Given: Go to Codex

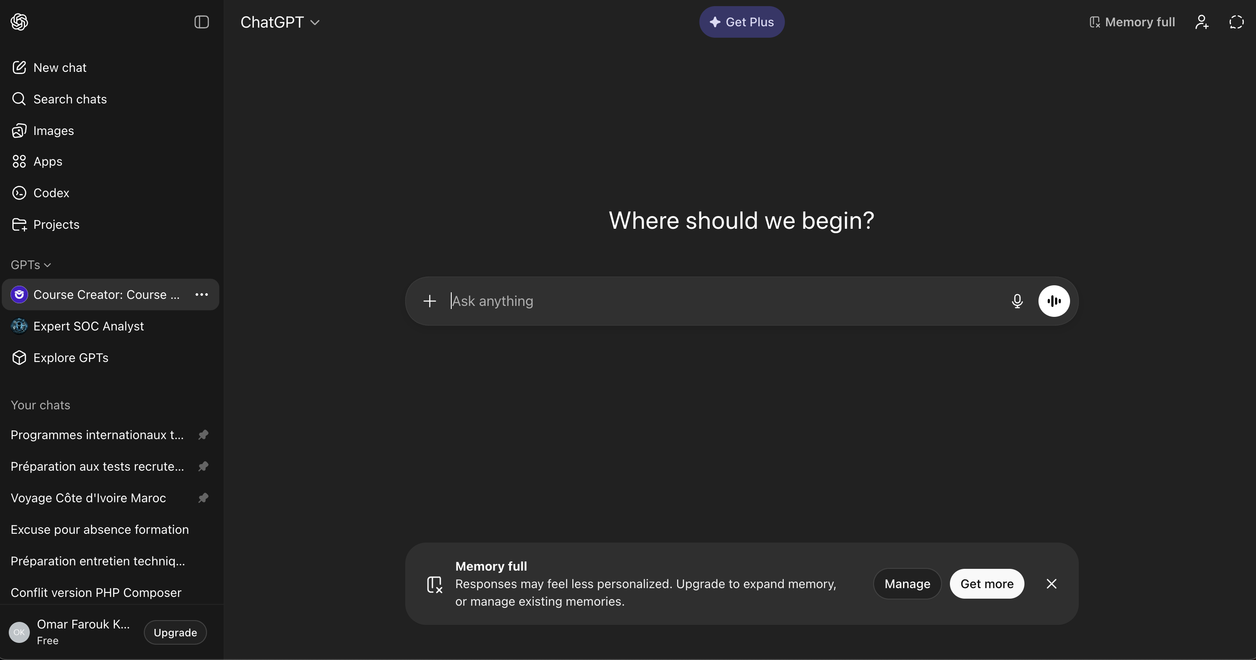Looking at the screenshot, I should point(51,193).
